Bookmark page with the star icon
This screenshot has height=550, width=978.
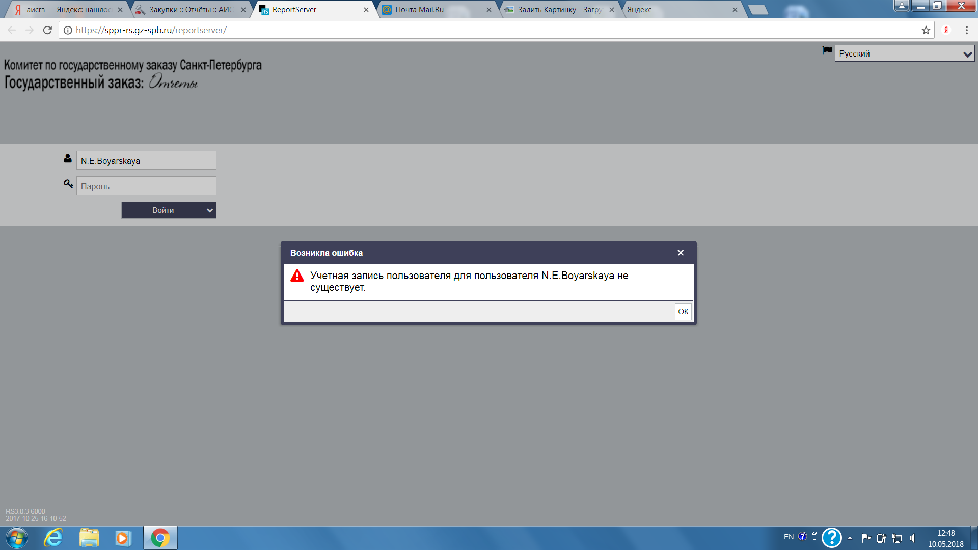(926, 30)
